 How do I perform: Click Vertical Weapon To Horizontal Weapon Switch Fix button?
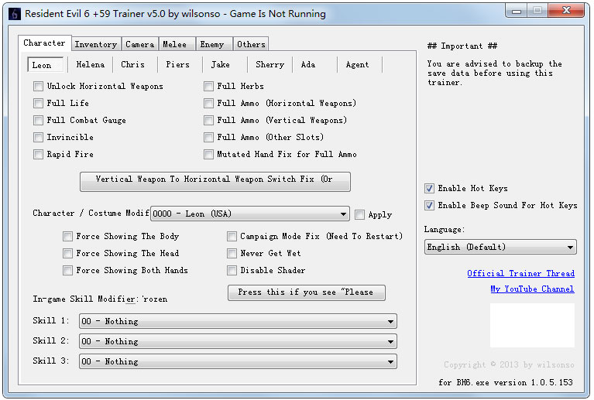215,182
